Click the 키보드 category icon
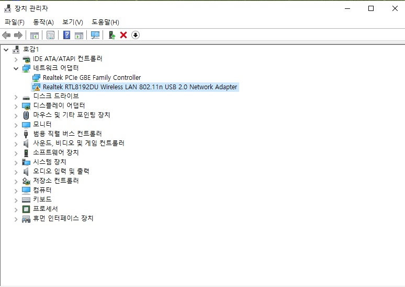Viewport: 405px width, 287px height. (26, 200)
